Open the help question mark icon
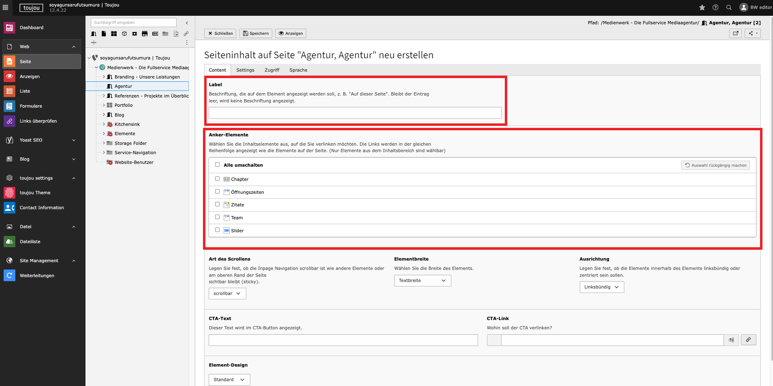The width and height of the screenshot is (773, 386). tap(715, 7)
